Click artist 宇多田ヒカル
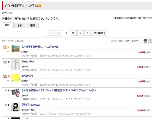Image resolution: width=155 pixels, height=119 pixels. (x=28, y=110)
